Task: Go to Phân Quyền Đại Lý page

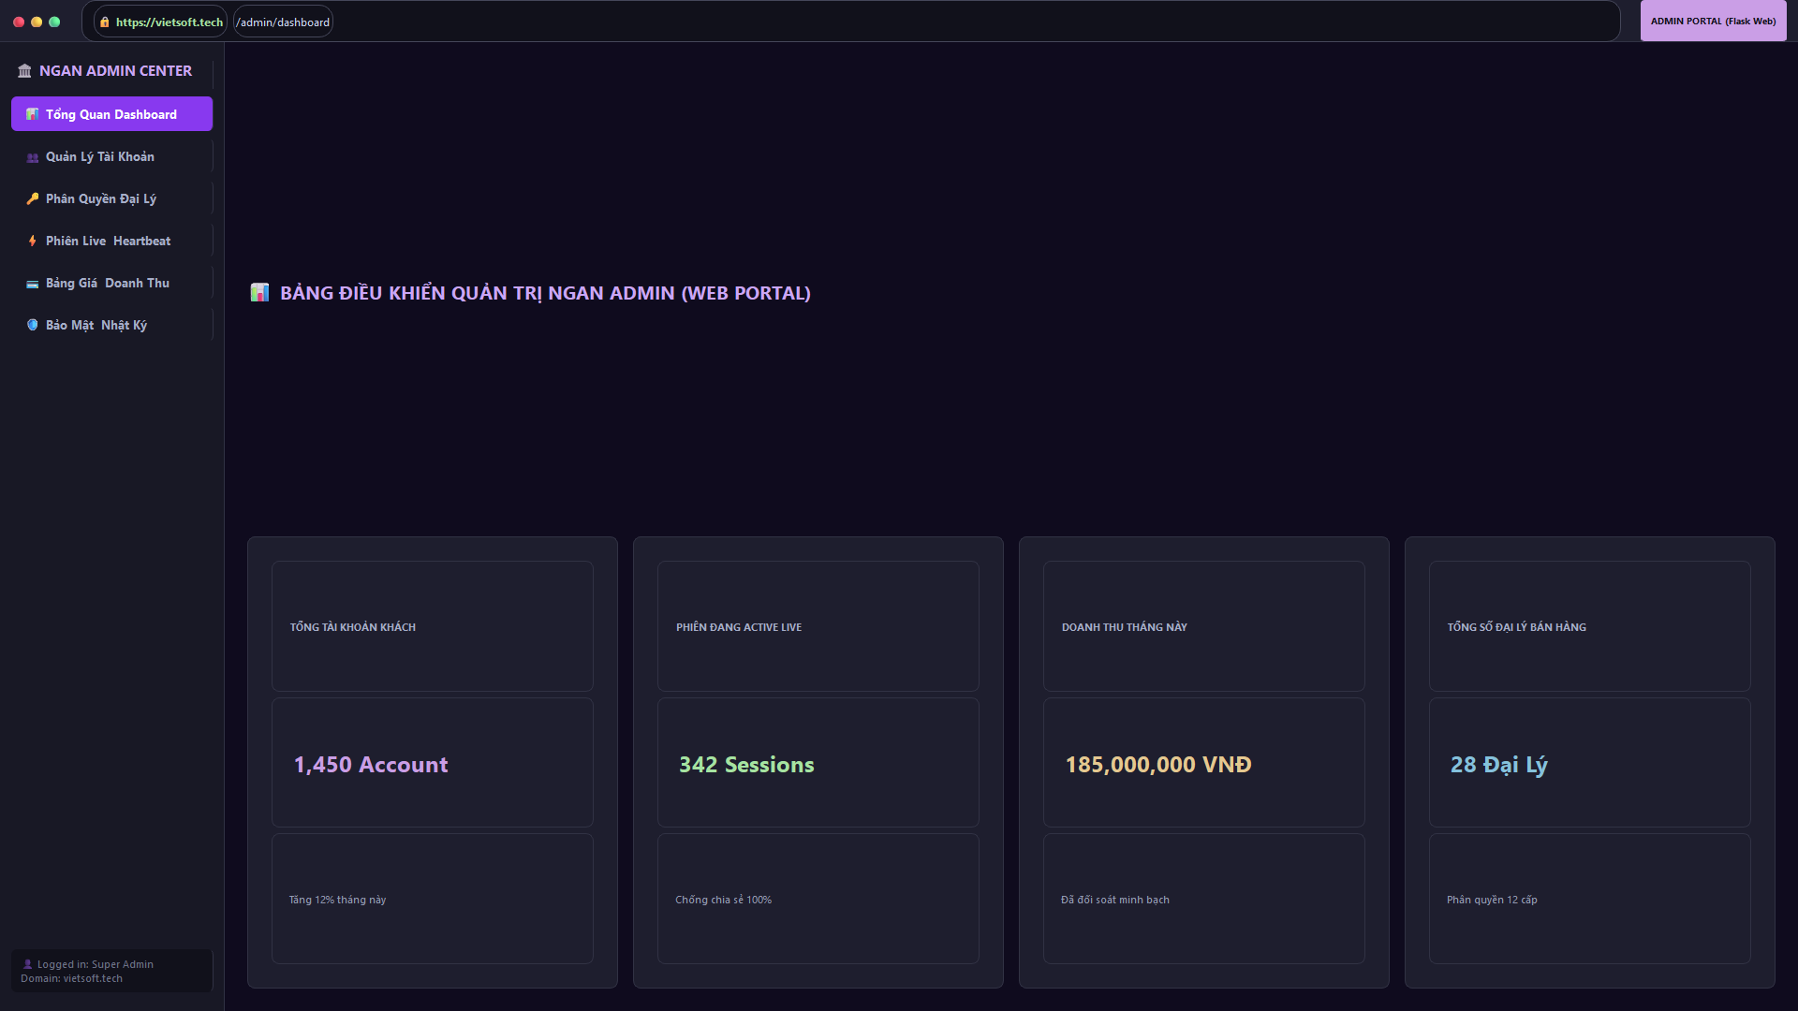Action: [111, 198]
